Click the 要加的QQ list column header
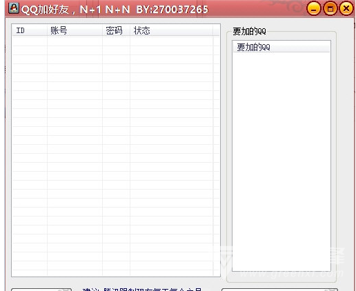Screen dimensions: 356x291 [x=281, y=47]
